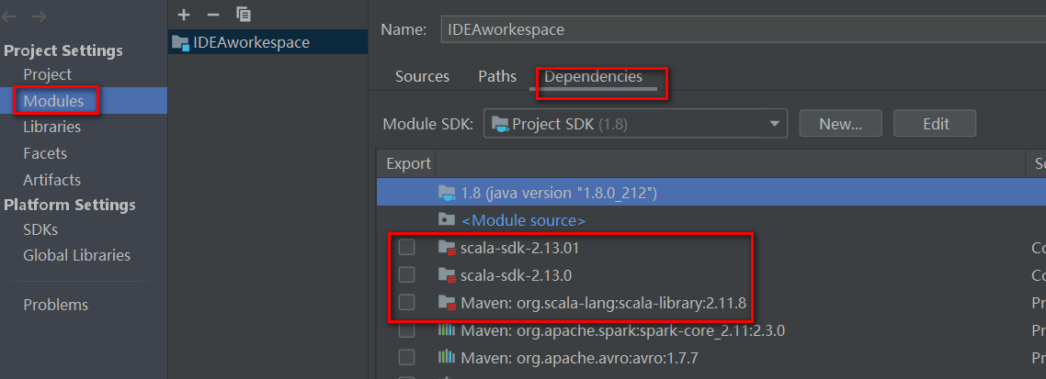Switch to the Sources tab
This screenshot has width=1046, height=379.
[x=422, y=77]
